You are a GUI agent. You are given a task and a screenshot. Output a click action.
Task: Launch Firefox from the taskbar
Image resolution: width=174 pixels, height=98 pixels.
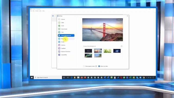click(82, 78)
